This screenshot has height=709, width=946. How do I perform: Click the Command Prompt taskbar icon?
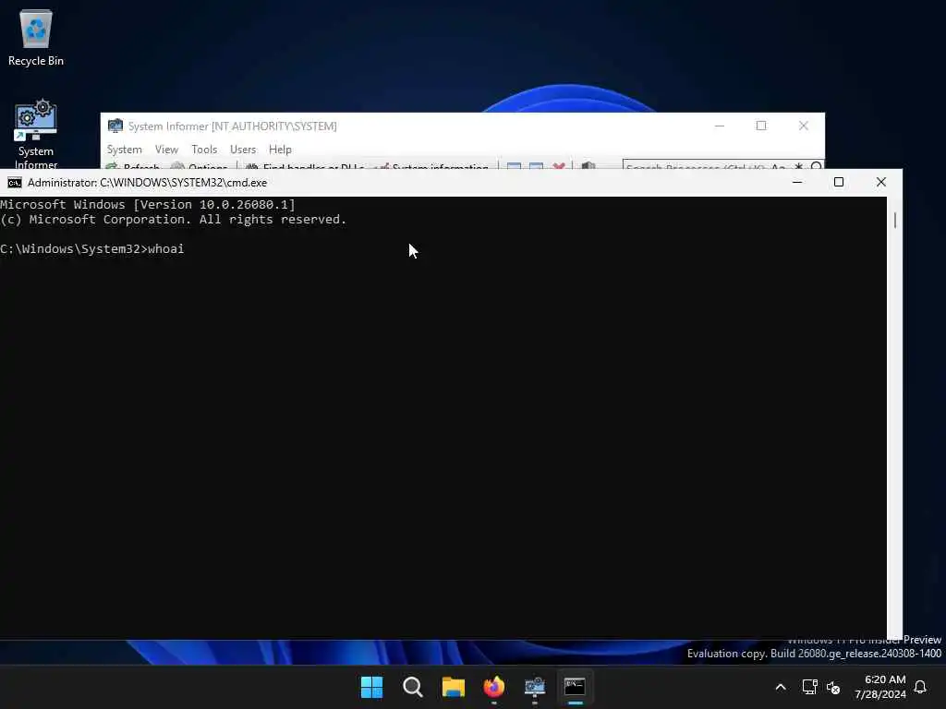click(x=575, y=687)
